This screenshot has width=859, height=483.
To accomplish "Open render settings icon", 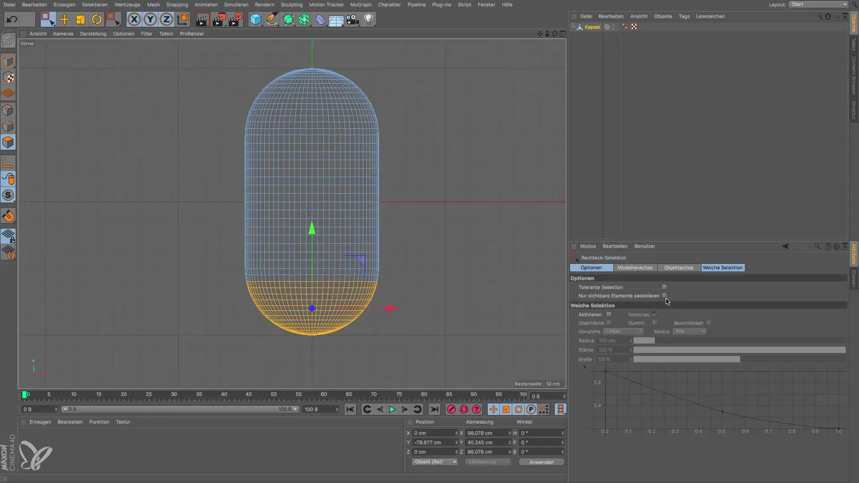I will [x=235, y=20].
